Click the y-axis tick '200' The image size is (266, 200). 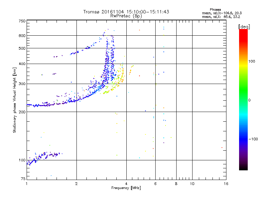22,112
